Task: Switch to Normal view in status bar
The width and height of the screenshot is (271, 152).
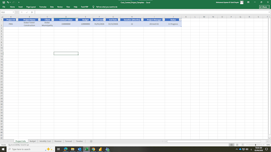Action: coord(231,145)
